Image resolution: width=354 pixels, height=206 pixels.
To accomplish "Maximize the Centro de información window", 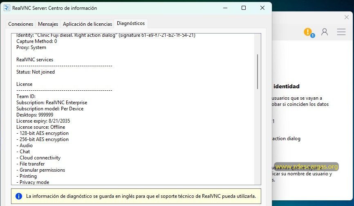I will pos(244,8).
